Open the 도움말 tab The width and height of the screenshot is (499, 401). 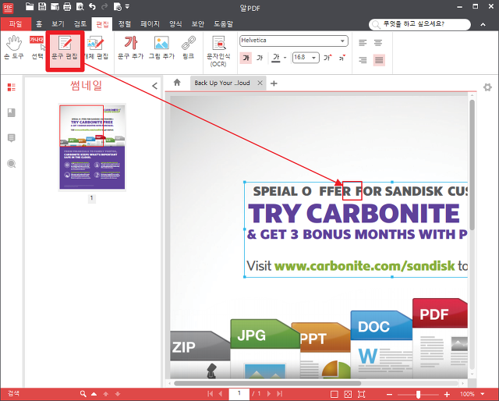tap(223, 24)
